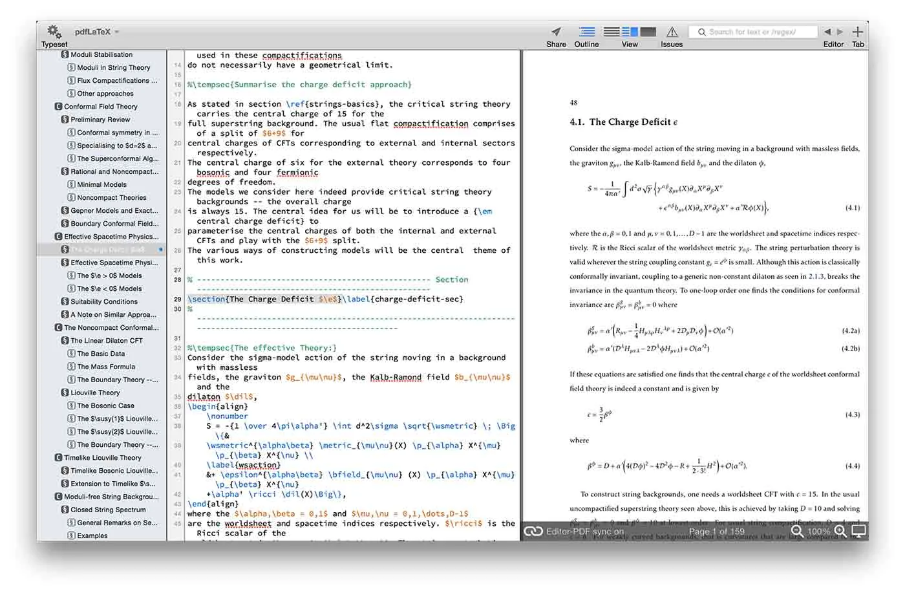Open the pdfLaTeX typesetter dropdown
This screenshot has height=593, width=905.
[x=97, y=32]
